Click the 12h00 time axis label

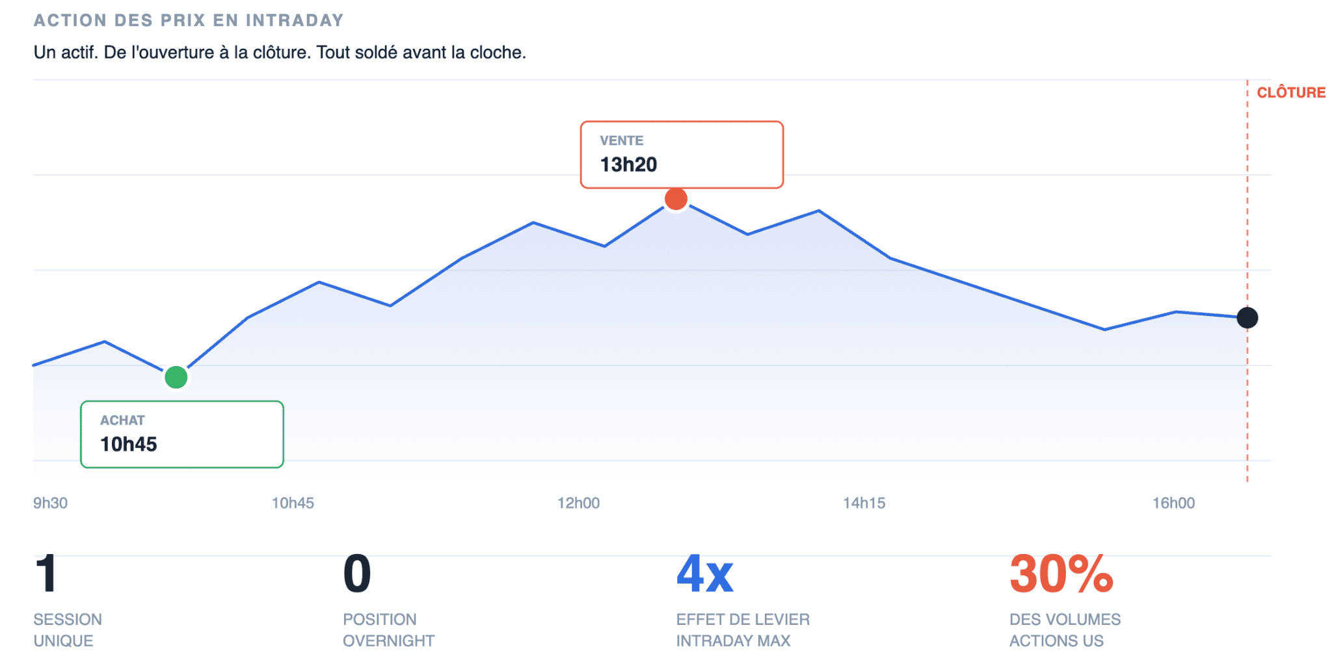click(x=578, y=503)
